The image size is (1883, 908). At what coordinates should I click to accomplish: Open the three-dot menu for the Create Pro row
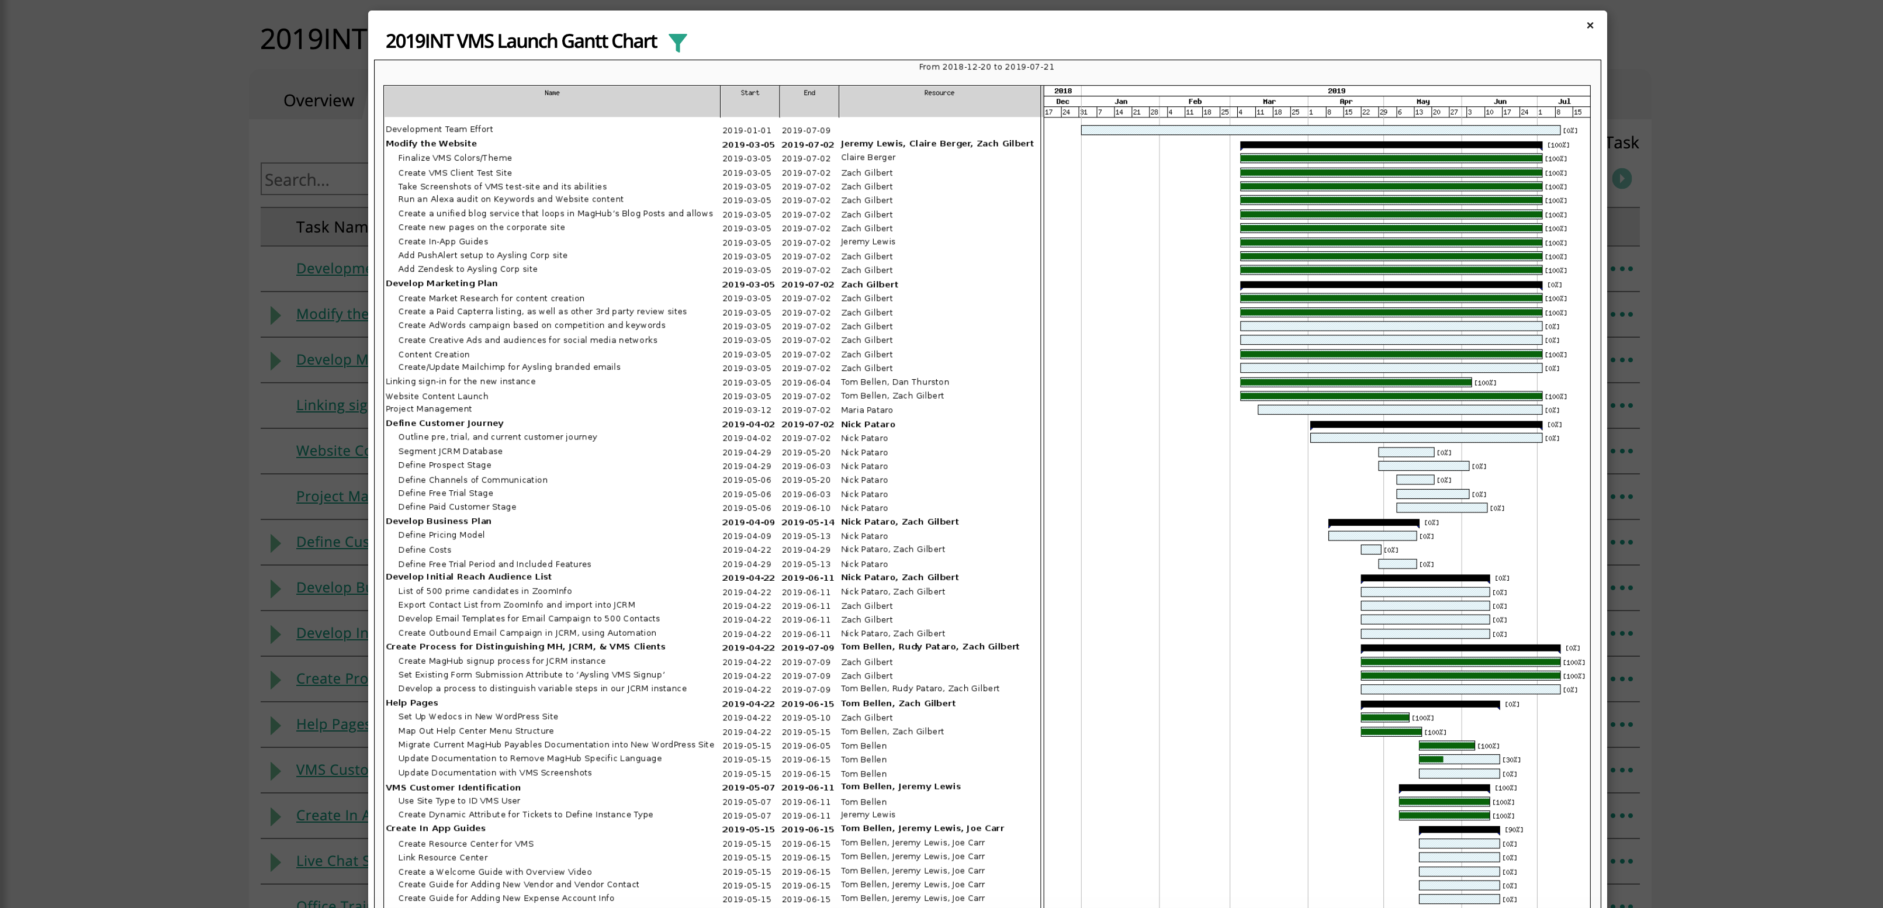point(1622,678)
